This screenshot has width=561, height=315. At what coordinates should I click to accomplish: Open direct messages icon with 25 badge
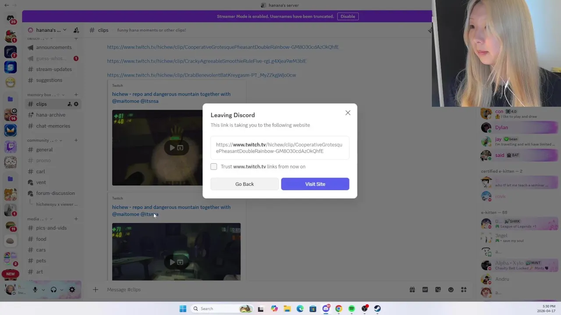(11, 19)
